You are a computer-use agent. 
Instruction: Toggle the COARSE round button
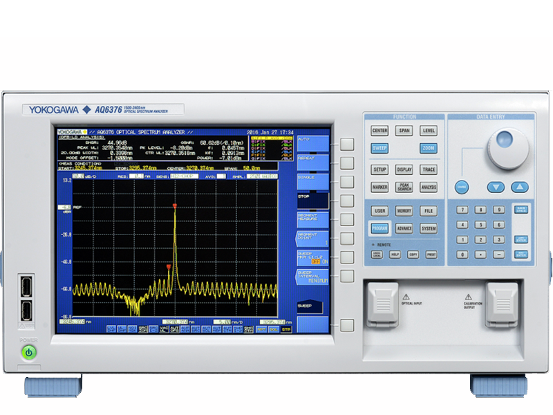click(x=461, y=187)
